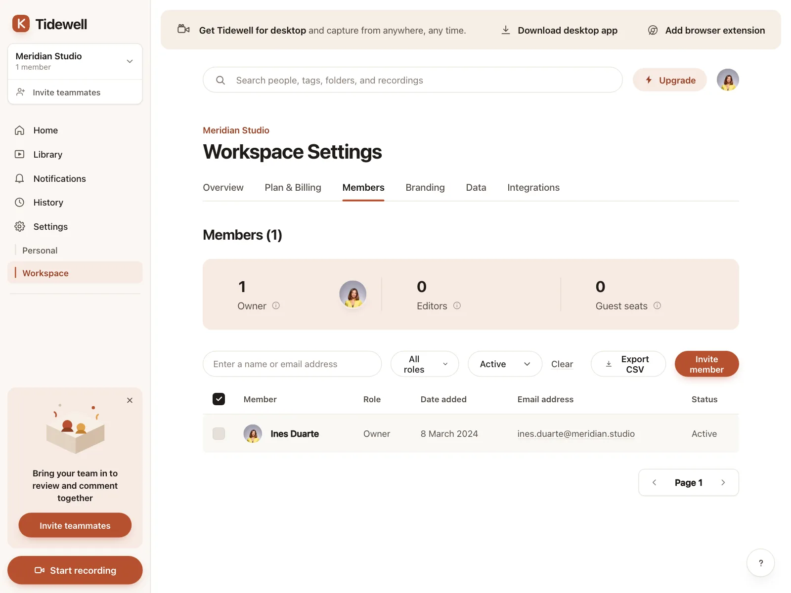Select Workspace settings in the sidebar
The image size is (791, 593).
point(75,273)
